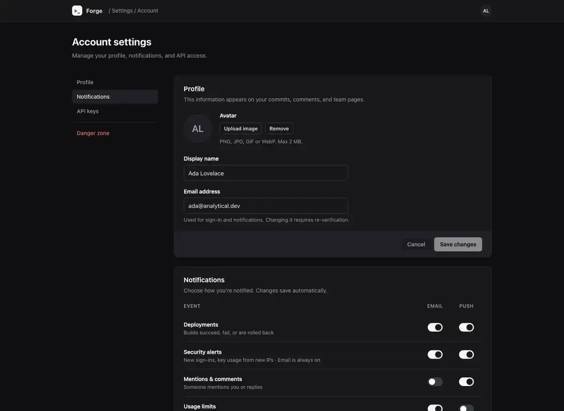Image resolution: width=564 pixels, height=411 pixels.
Task: Enable Mentions & comments email notifications
Action: click(435, 382)
